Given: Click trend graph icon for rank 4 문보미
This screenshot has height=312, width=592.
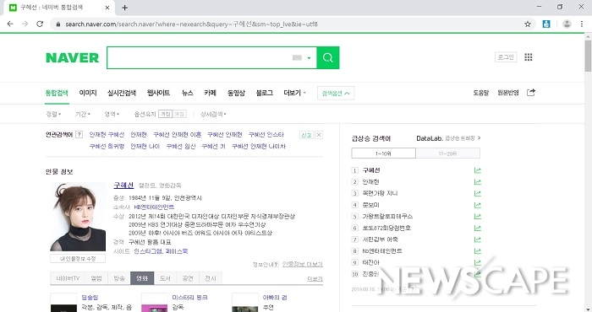Looking at the screenshot, I should [x=478, y=205].
